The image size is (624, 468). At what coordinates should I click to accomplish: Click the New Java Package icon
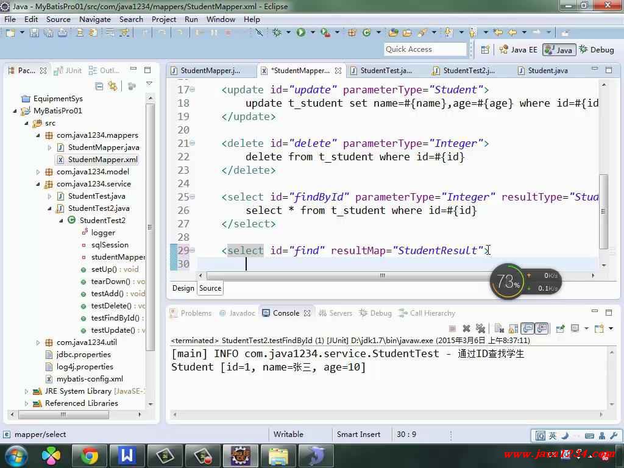pyautogui.click(x=352, y=33)
